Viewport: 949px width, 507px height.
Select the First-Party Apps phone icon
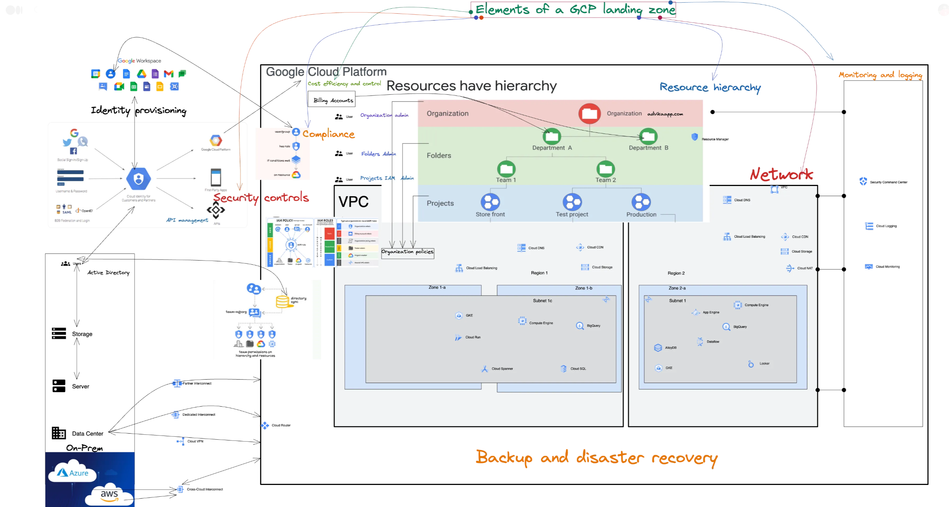coord(216,177)
